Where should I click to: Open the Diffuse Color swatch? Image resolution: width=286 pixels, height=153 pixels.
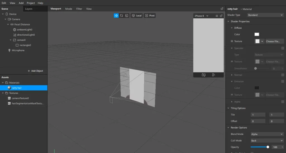tap(257, 34)
